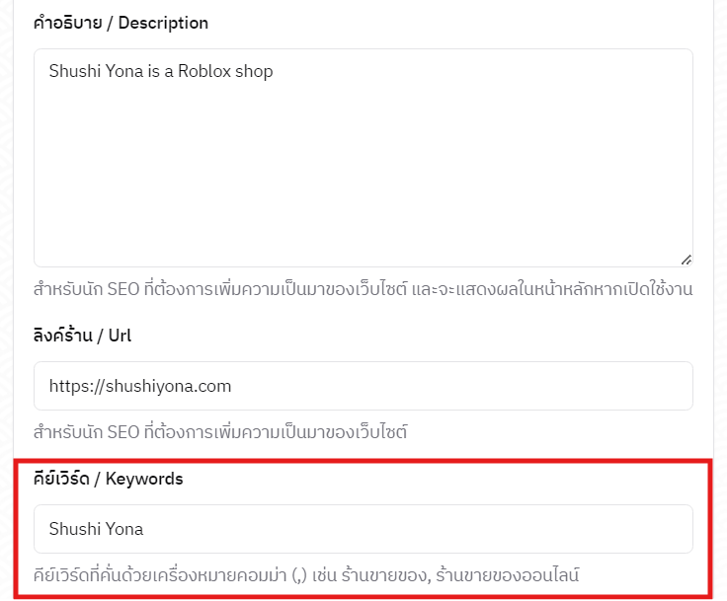Click "Shushi Yona" text in Keywords field
Image resolution: width=727 pixels, height=601 pixels.
point(96,529)
